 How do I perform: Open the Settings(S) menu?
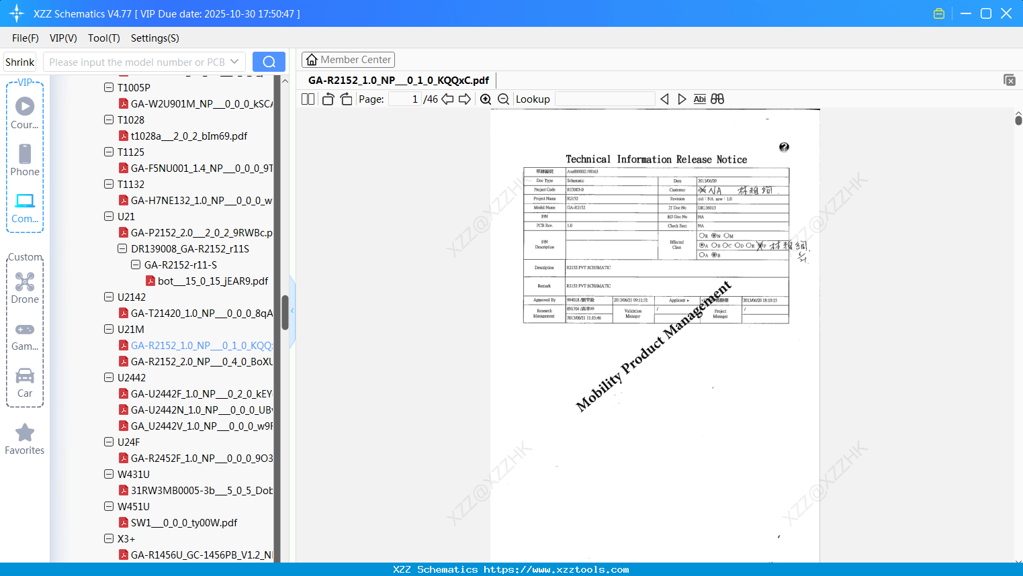pyautogui.click(x=155, y=38)
